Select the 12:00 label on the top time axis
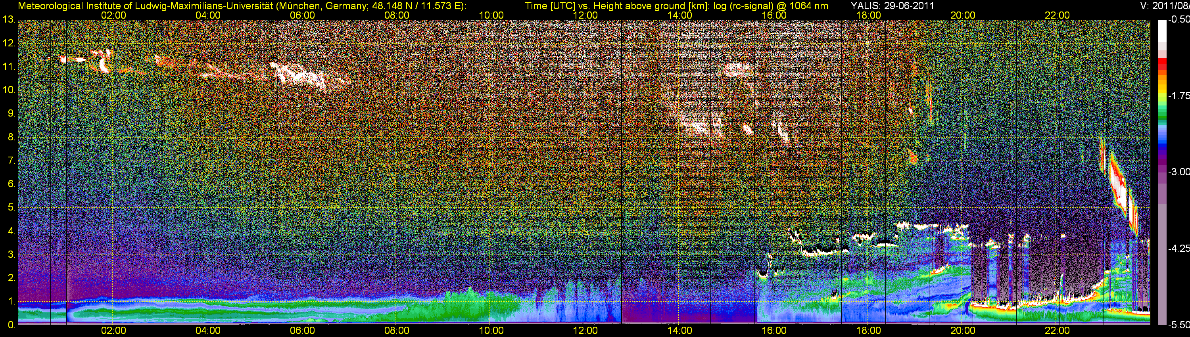Viewport: 1190px width, 337px height. pos(585,15)
